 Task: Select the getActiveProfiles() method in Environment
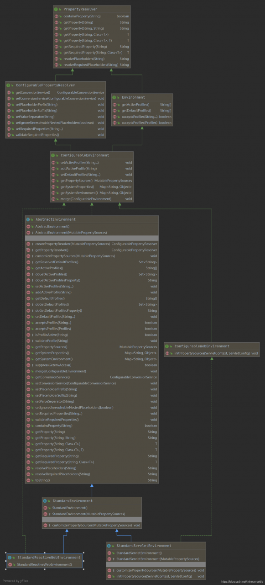[x=142, y=105]
